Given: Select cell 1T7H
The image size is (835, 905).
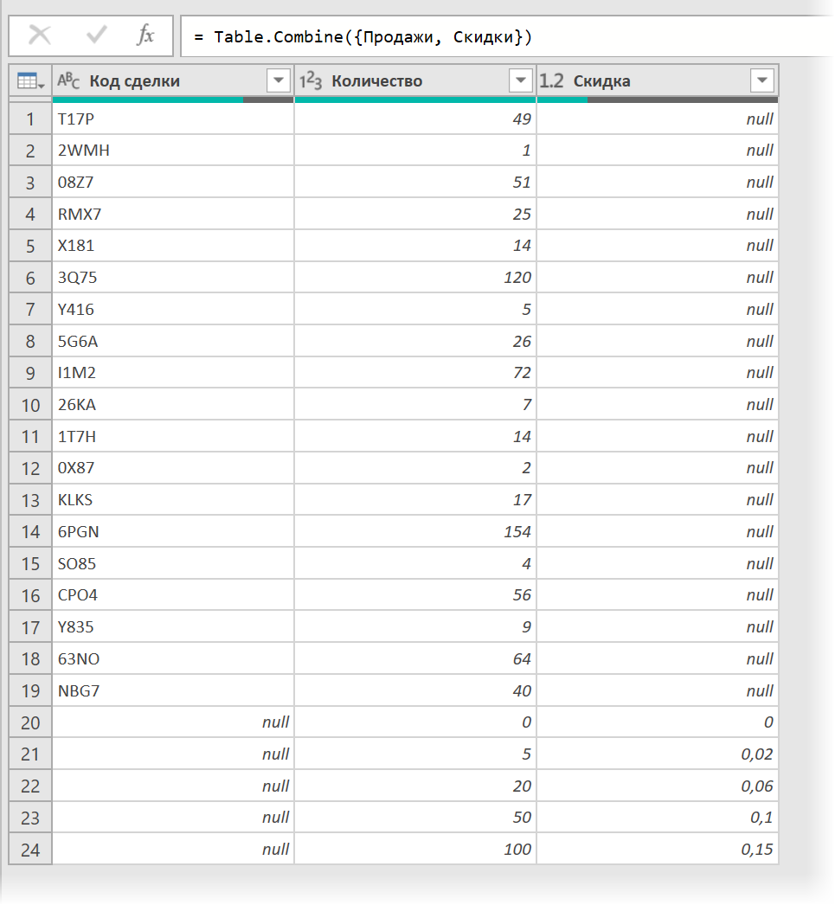Looking at the screenshot, I should pos(173,436).
